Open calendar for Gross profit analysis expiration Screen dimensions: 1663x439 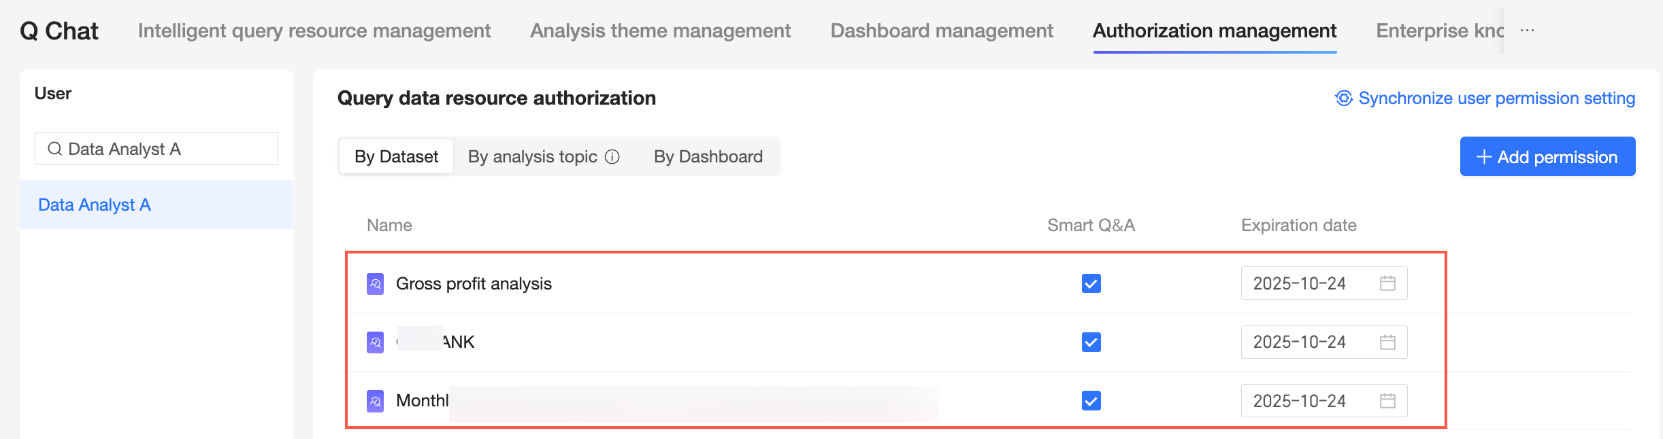click(x=1387, y=283)
